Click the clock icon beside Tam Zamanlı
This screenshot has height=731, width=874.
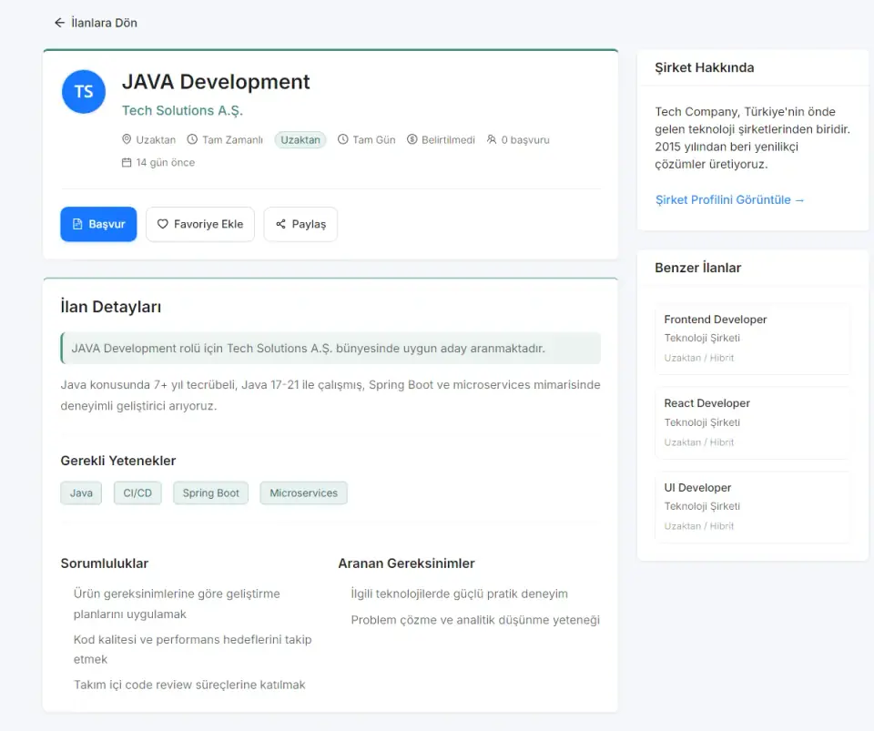(192, 139)
